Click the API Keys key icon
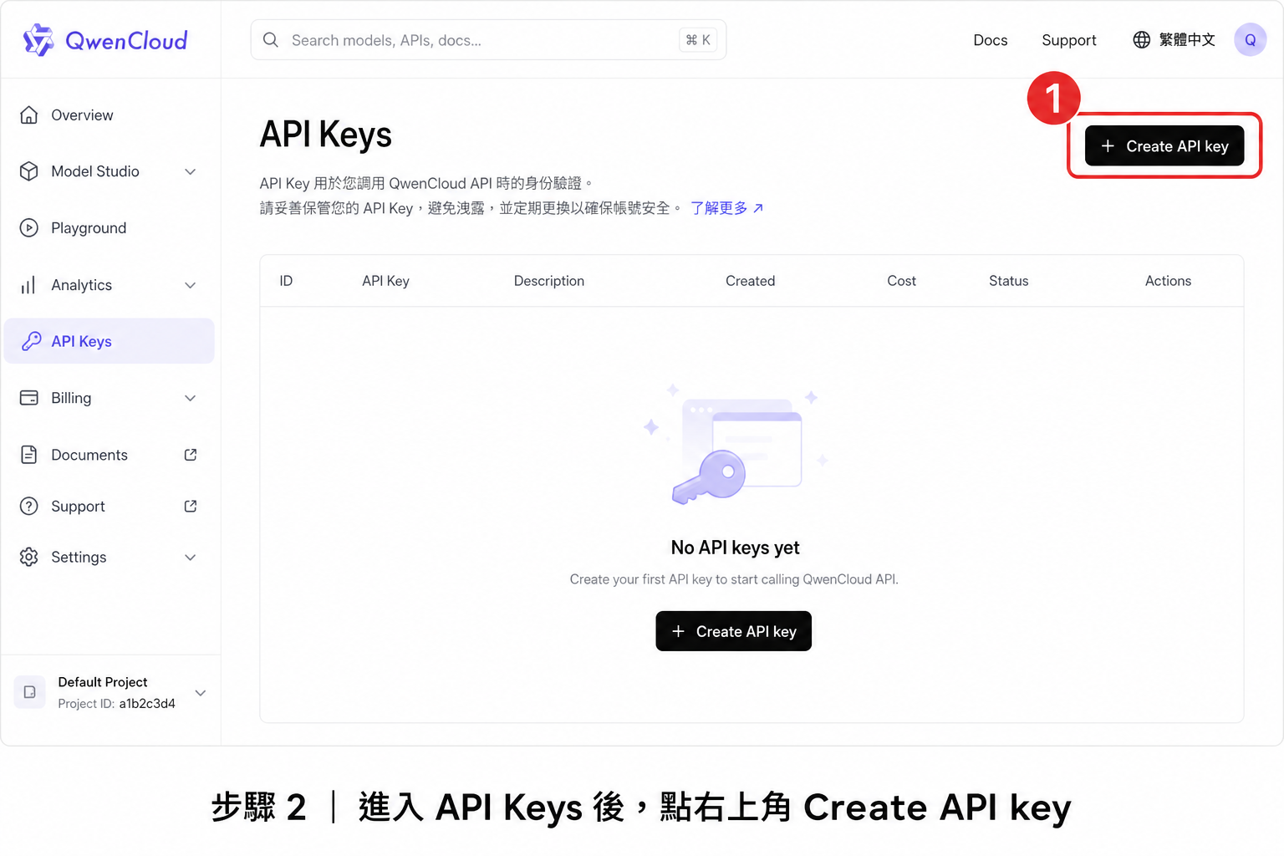The height and width of the screenshot is (856, 1284). pos(31,341)
